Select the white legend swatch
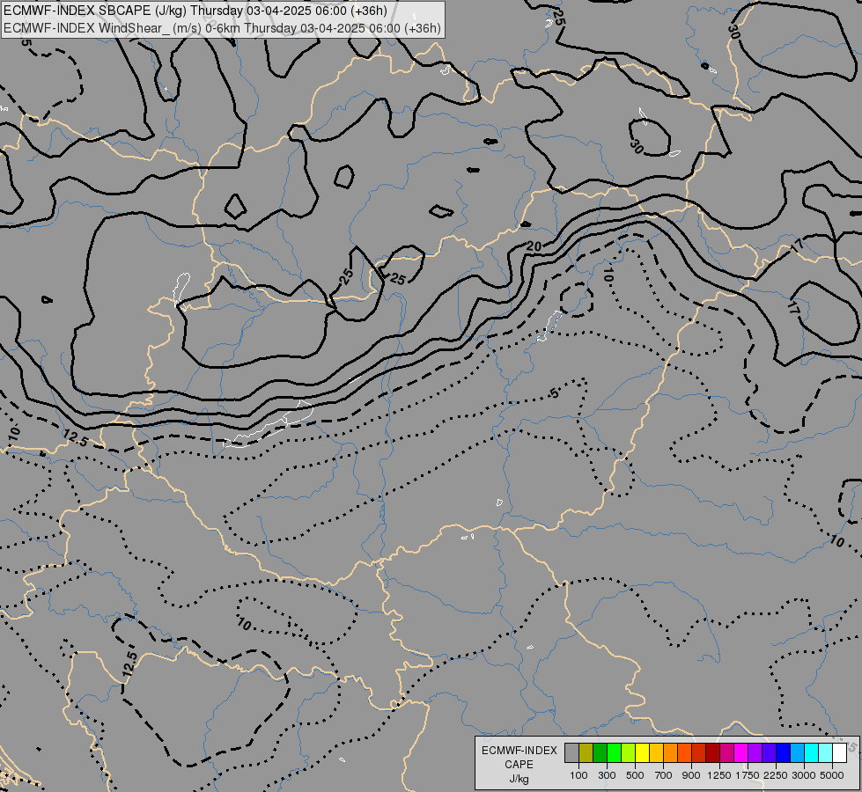Screen dimensions: 862x792 click(x=840, y=753)
